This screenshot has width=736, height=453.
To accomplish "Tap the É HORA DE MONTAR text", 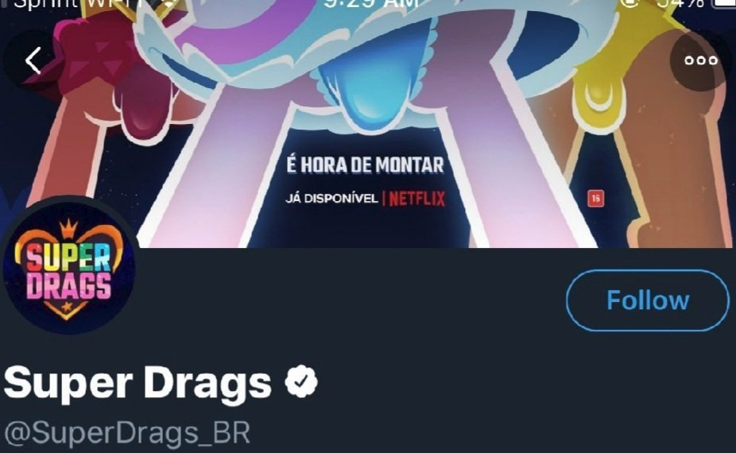I will click(365, 165).
